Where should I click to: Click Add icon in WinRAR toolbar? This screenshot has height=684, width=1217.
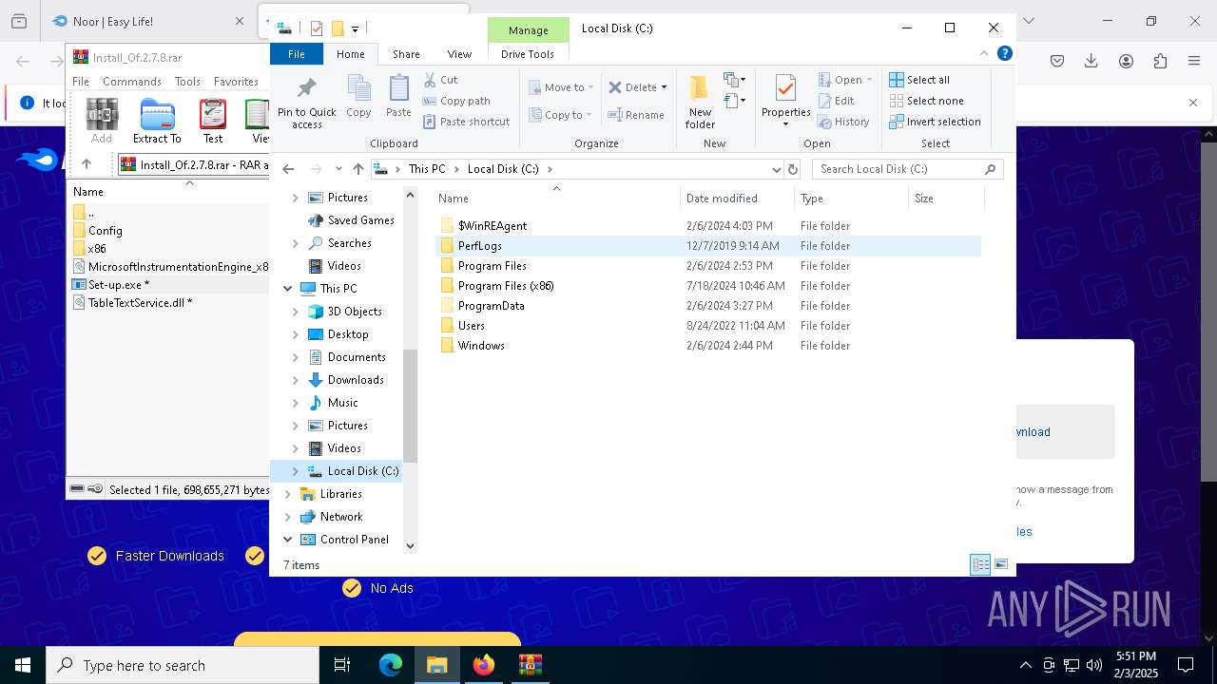pos(102,121)
